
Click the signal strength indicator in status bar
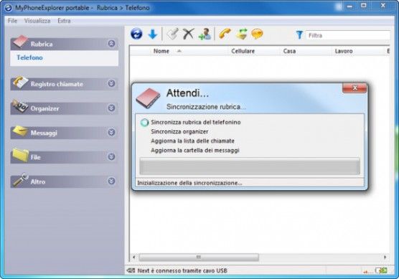(x=367, y=272)
